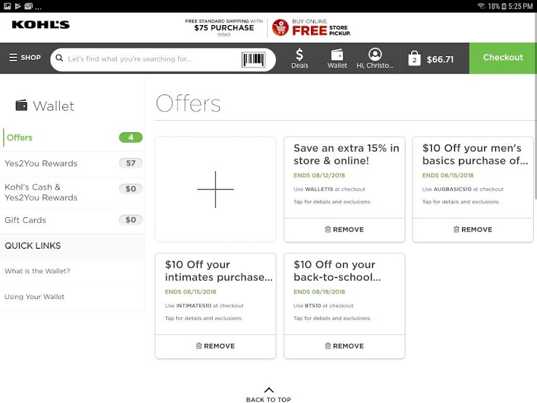The height and width of the screenshot is (403, 537).
Task: Open the shopping bag cart icon
Action: click(x=414, y=59)
